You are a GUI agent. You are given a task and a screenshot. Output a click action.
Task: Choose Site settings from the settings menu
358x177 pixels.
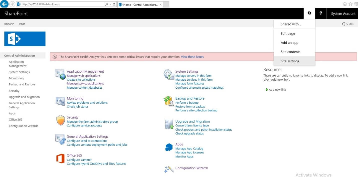click(294, 61)
